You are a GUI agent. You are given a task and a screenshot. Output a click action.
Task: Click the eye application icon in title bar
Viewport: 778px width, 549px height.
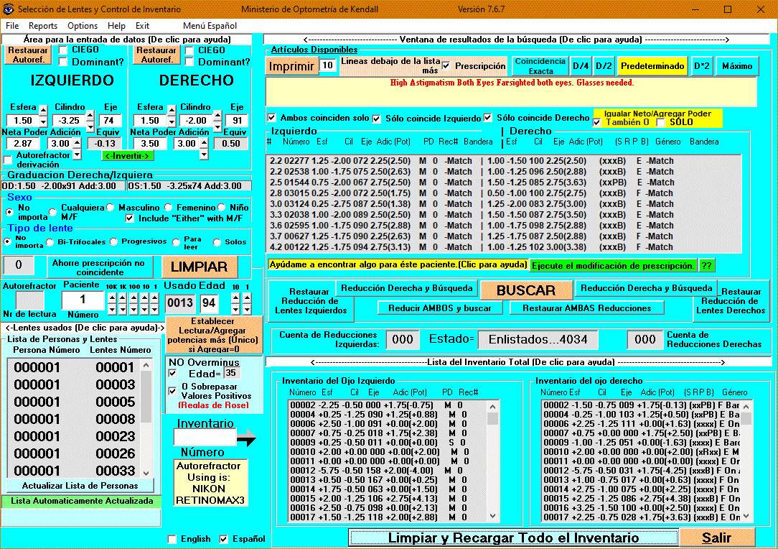[8, 9]
